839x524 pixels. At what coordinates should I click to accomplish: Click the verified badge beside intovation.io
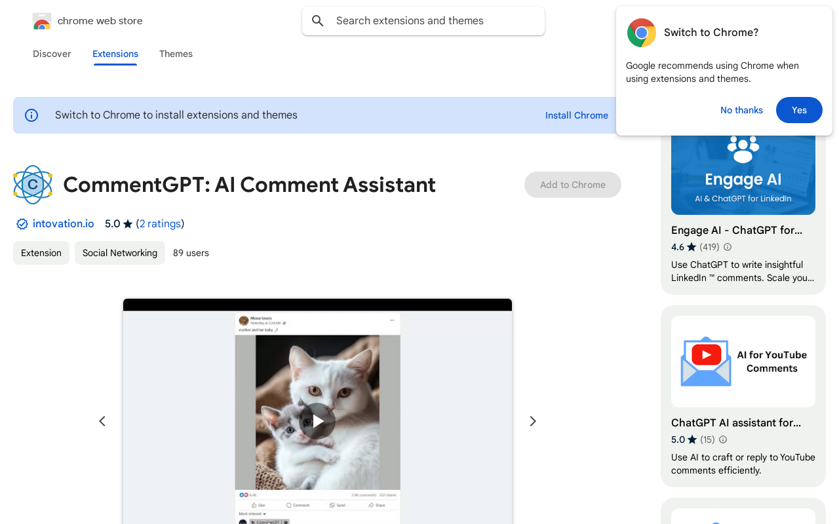[x=22, y=224]
